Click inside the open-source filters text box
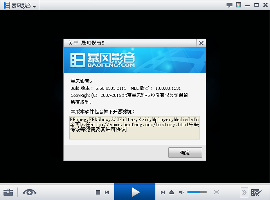This screenshot has height=200, width=270. pos(135,128)
